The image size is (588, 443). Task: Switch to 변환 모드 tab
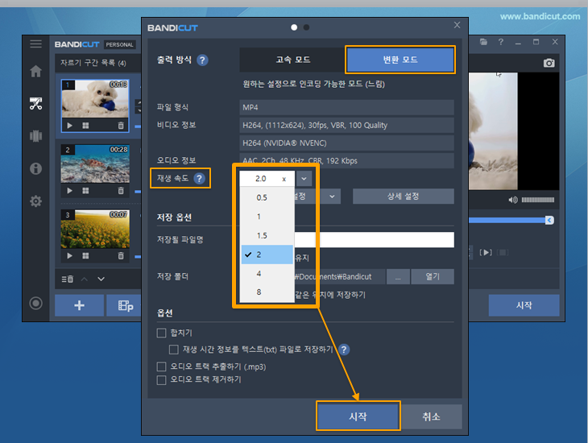pos(400,60)
